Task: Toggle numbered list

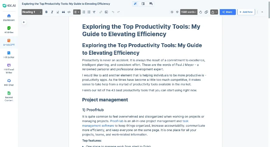Action: coord(83,12)
